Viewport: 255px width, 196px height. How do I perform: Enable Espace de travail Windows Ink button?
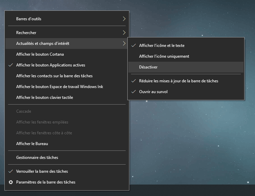point(59,87)
